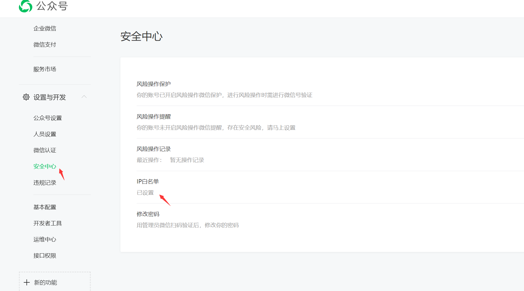Open 企业微信 in sidebar
Screen dimensions: 524x291
click(x=45, y=29)
